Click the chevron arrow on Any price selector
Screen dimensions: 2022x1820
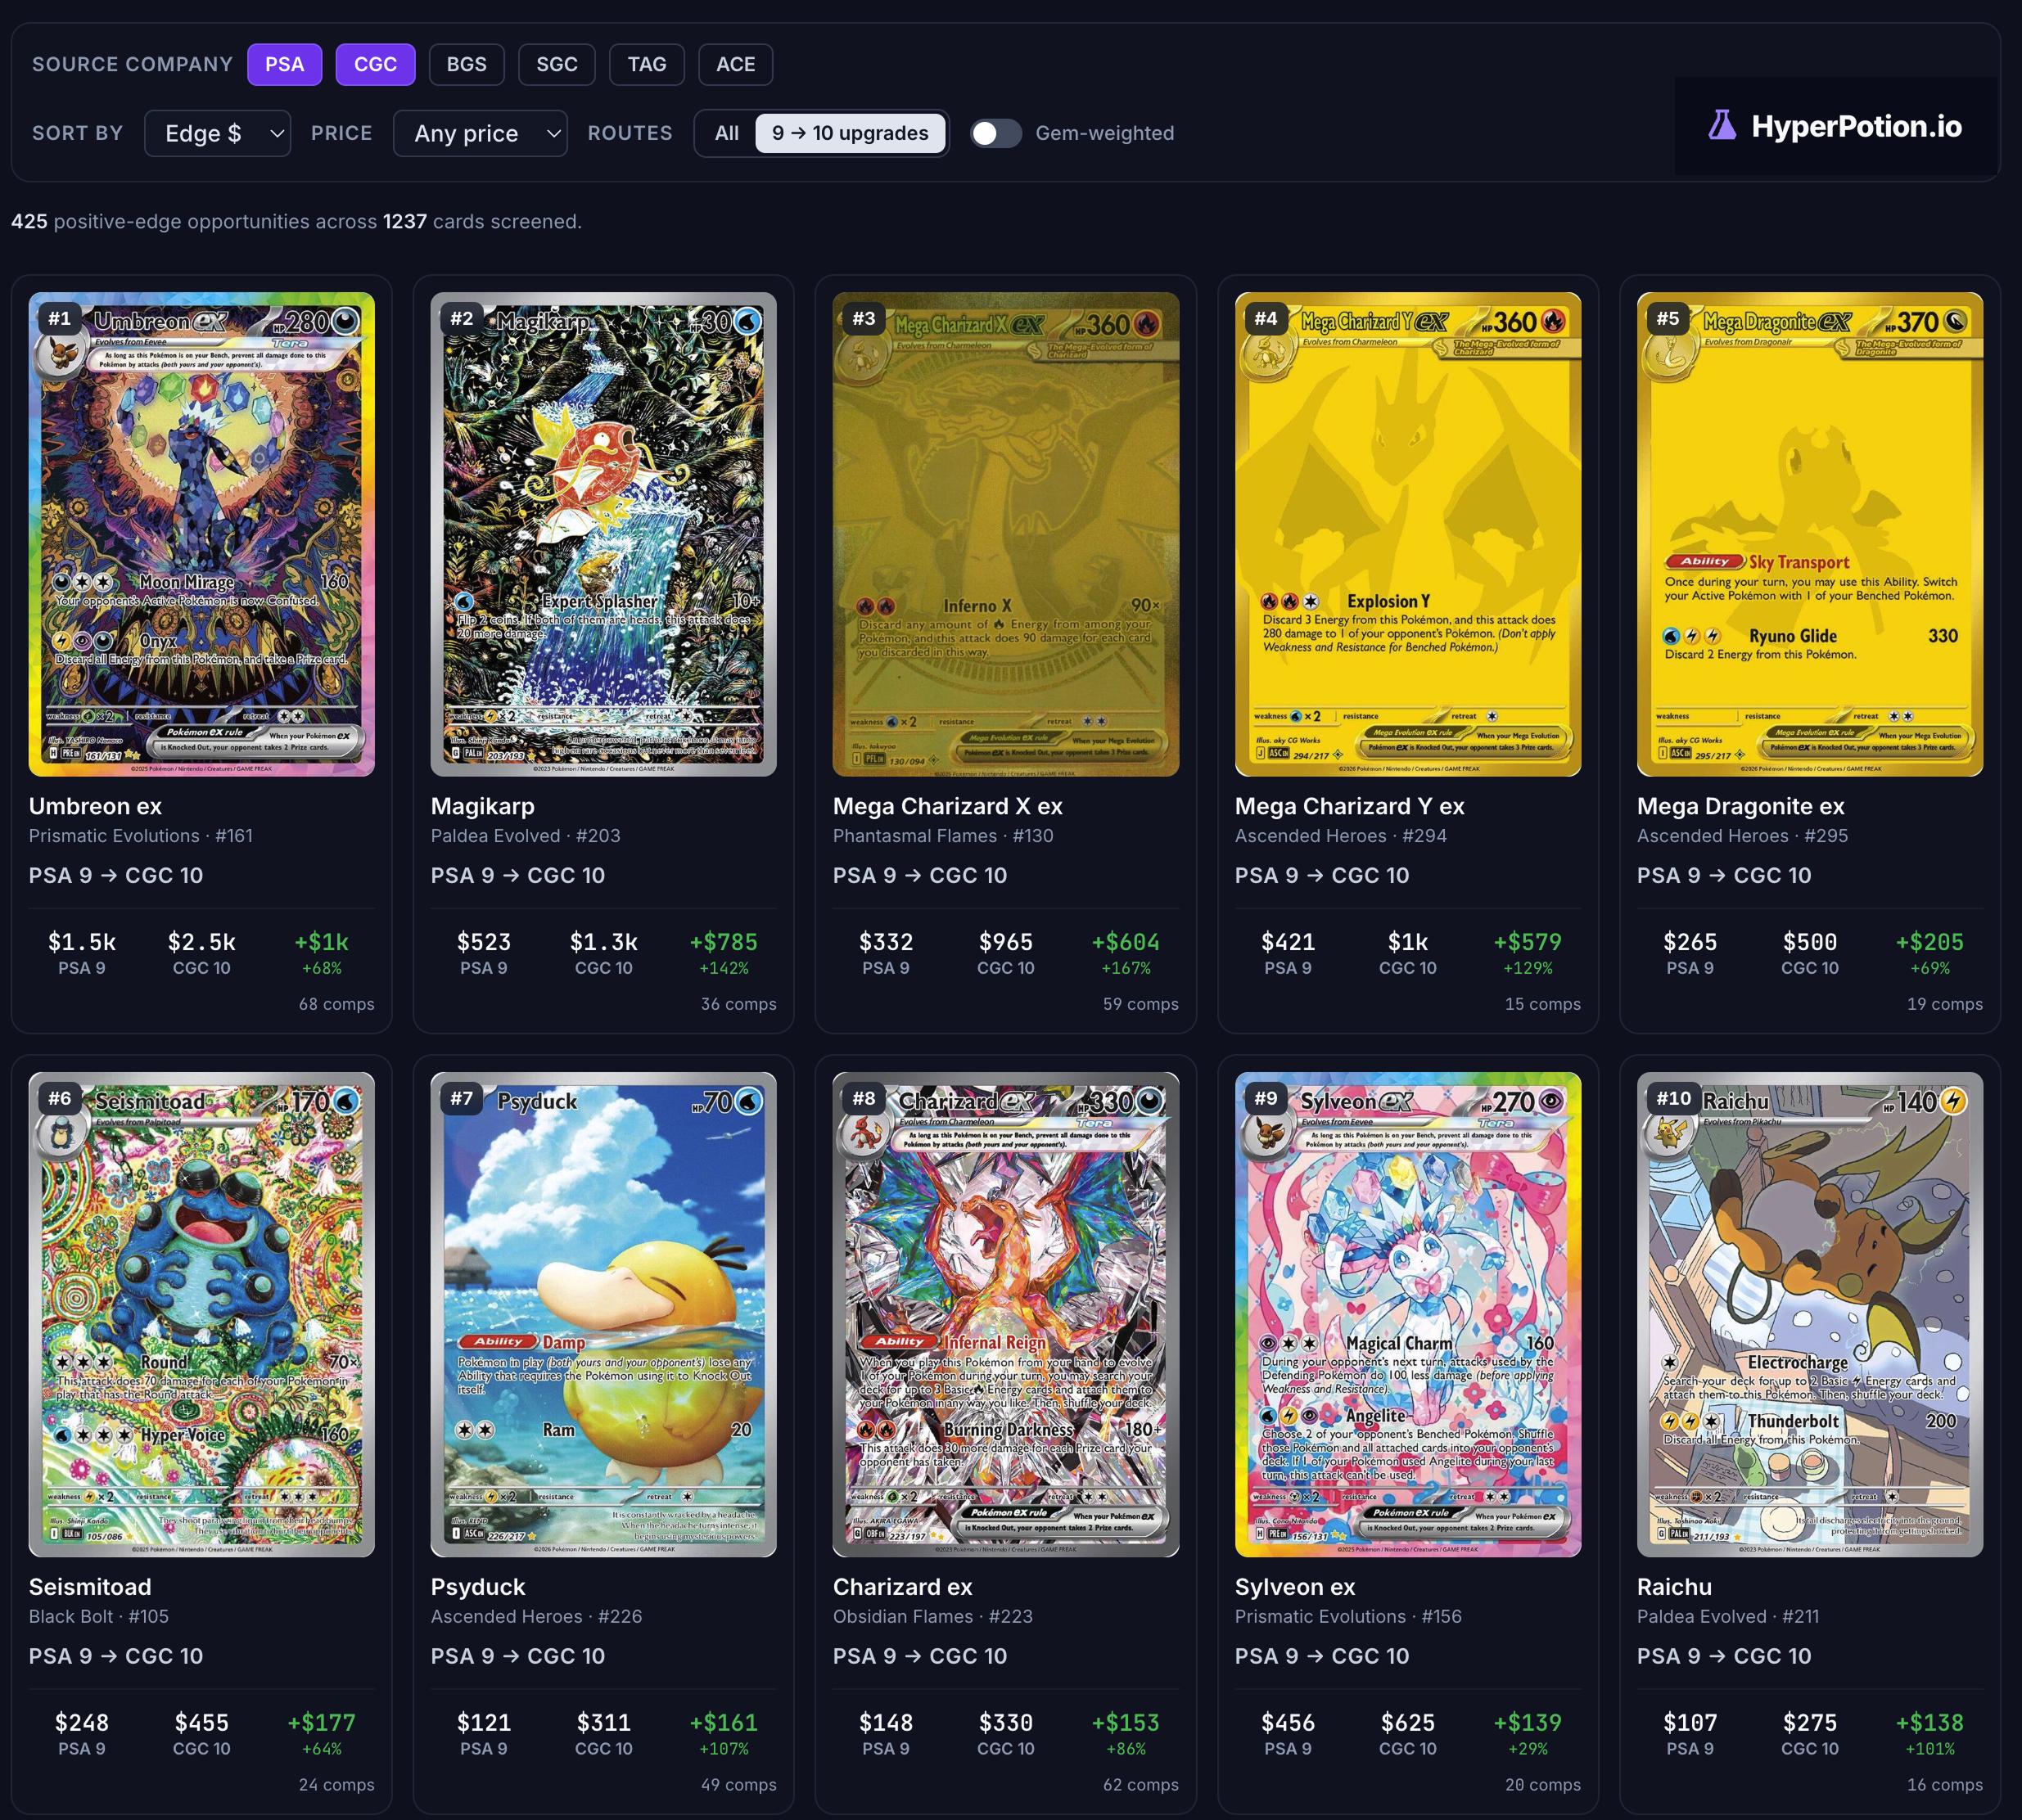tap(553, 133)
